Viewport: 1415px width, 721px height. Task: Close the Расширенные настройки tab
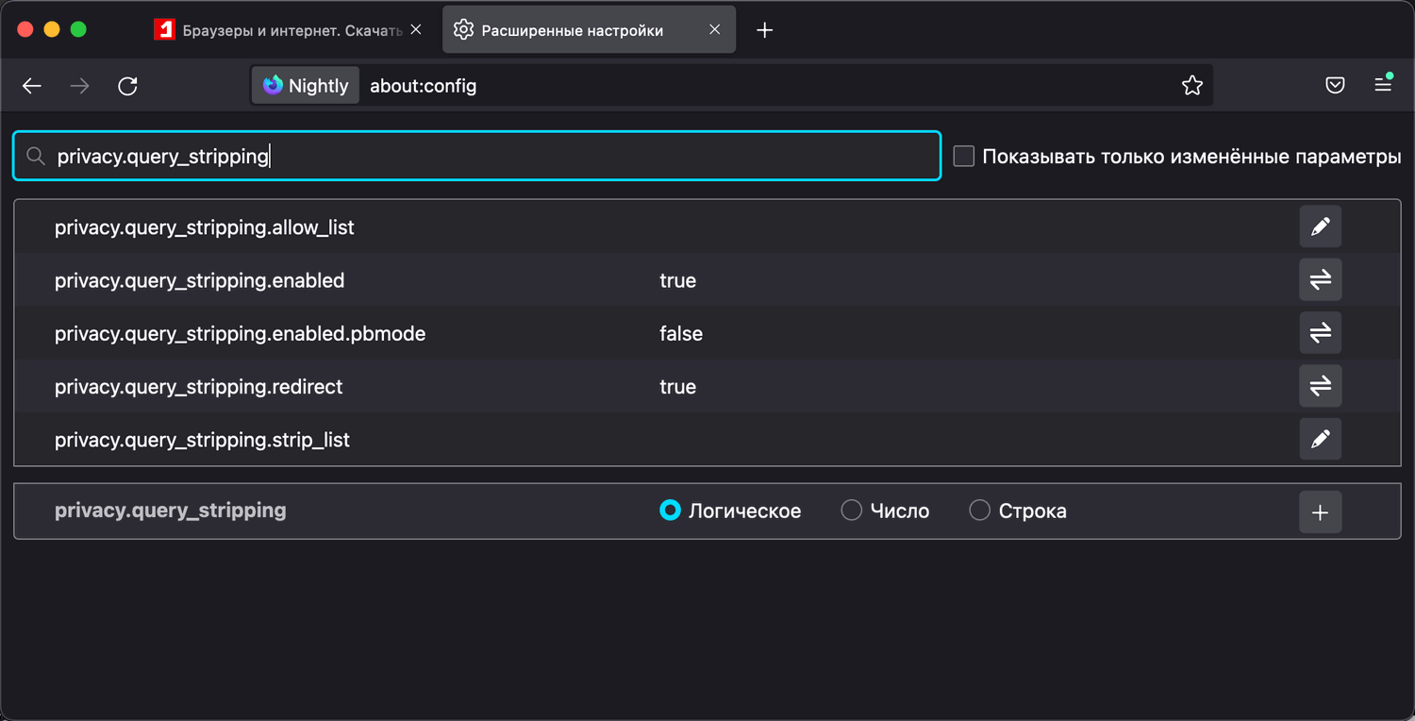(x=715, y=30)
